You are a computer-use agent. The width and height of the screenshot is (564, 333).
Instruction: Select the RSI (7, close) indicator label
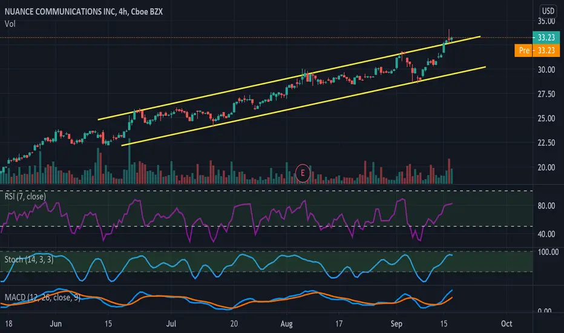(25, 196)
